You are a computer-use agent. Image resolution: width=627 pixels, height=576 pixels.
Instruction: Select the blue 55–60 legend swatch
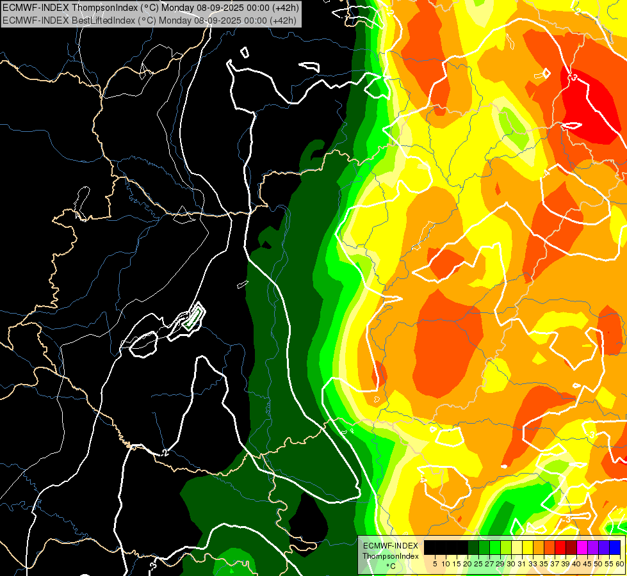pos(615,547)
